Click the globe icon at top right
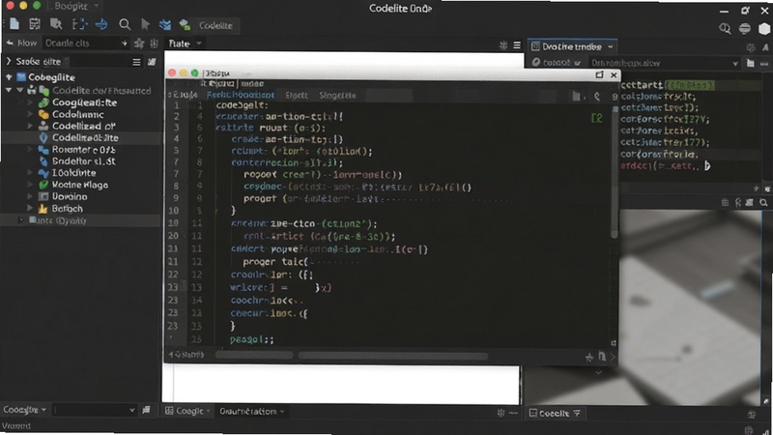The width and height of the screenshot is (773, 435). 744,29
